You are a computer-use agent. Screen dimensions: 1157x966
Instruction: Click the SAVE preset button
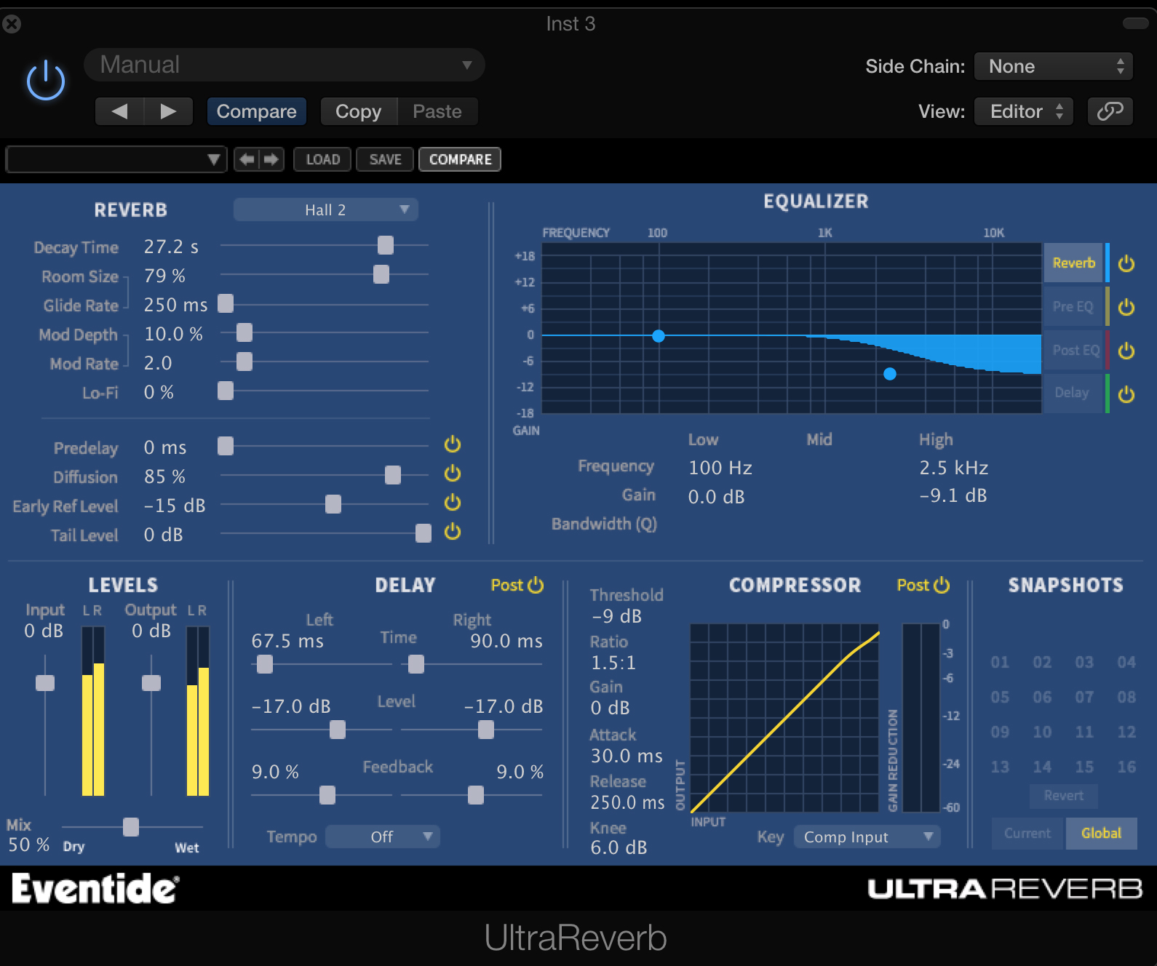point(385,159)
